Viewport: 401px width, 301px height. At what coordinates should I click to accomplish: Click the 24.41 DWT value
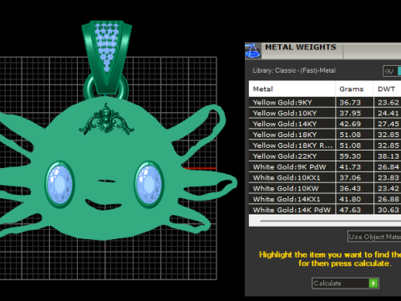point(388,113)
